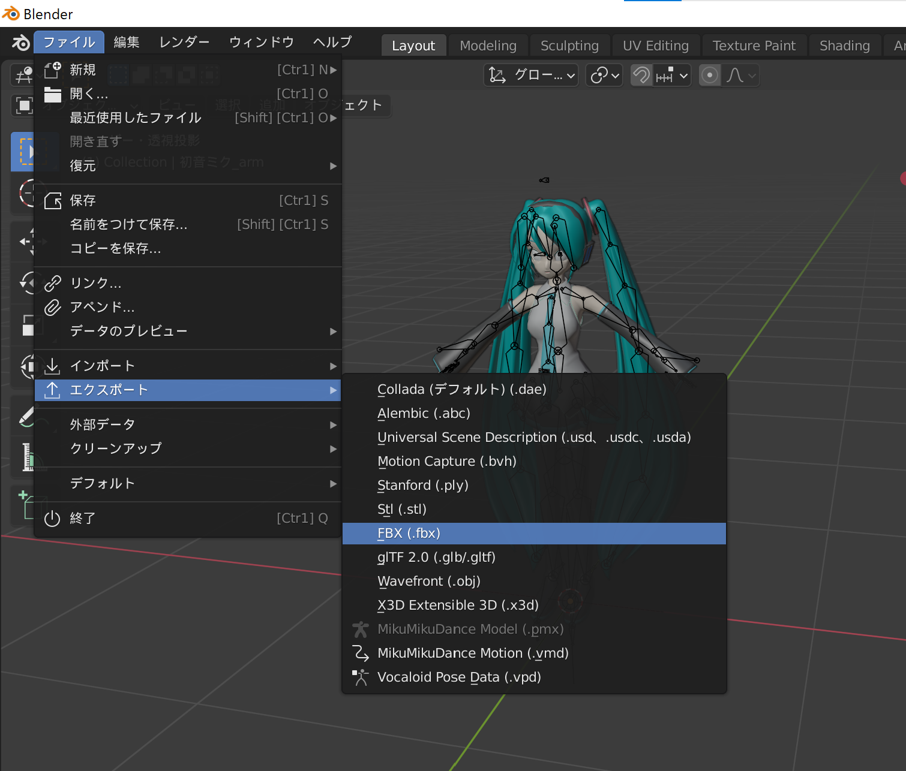906x771 pixels.
Task: Export as X3D Extensible 3D (.x3d)
Action: pos(534,605)
